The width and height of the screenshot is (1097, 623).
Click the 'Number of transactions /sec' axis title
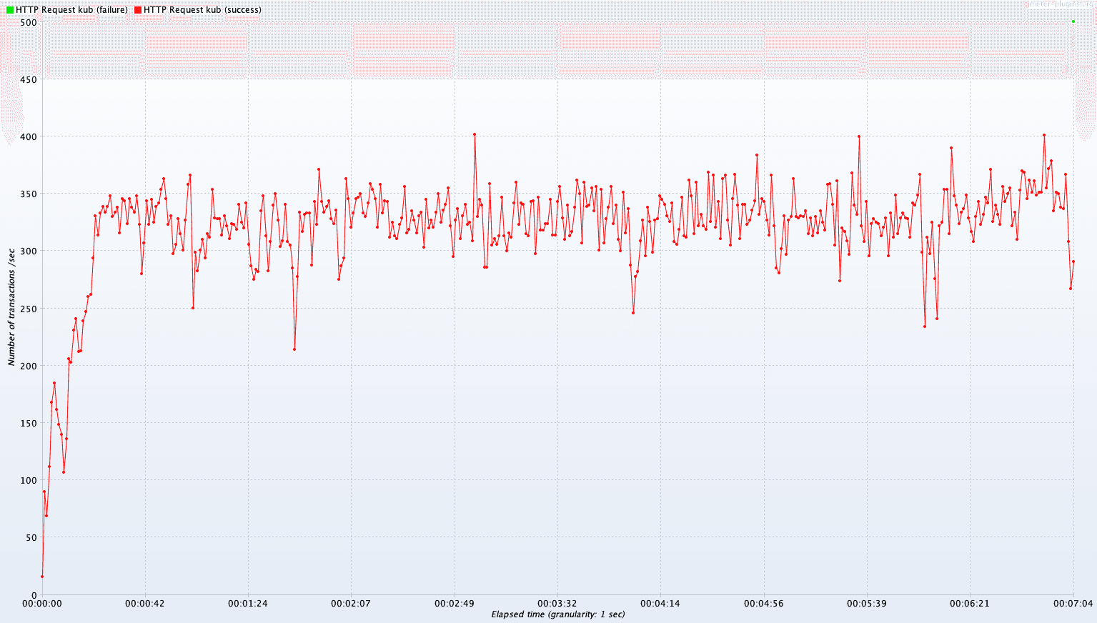click(11, 308)
